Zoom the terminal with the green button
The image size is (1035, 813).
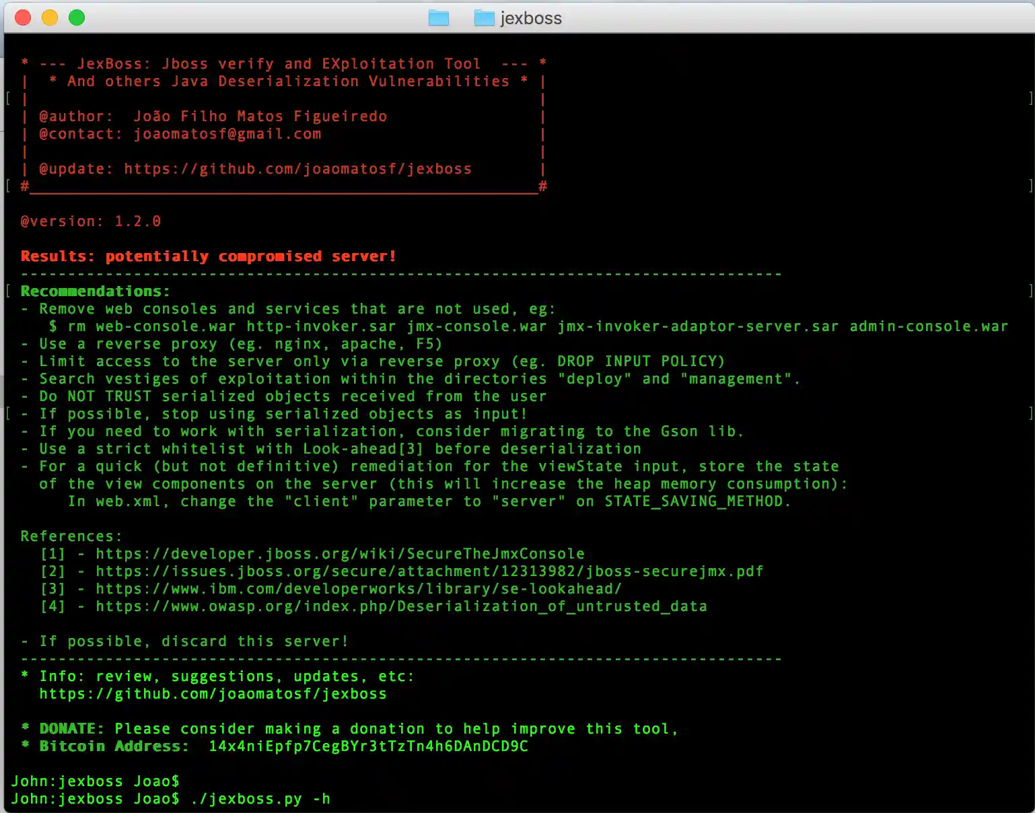77,17
